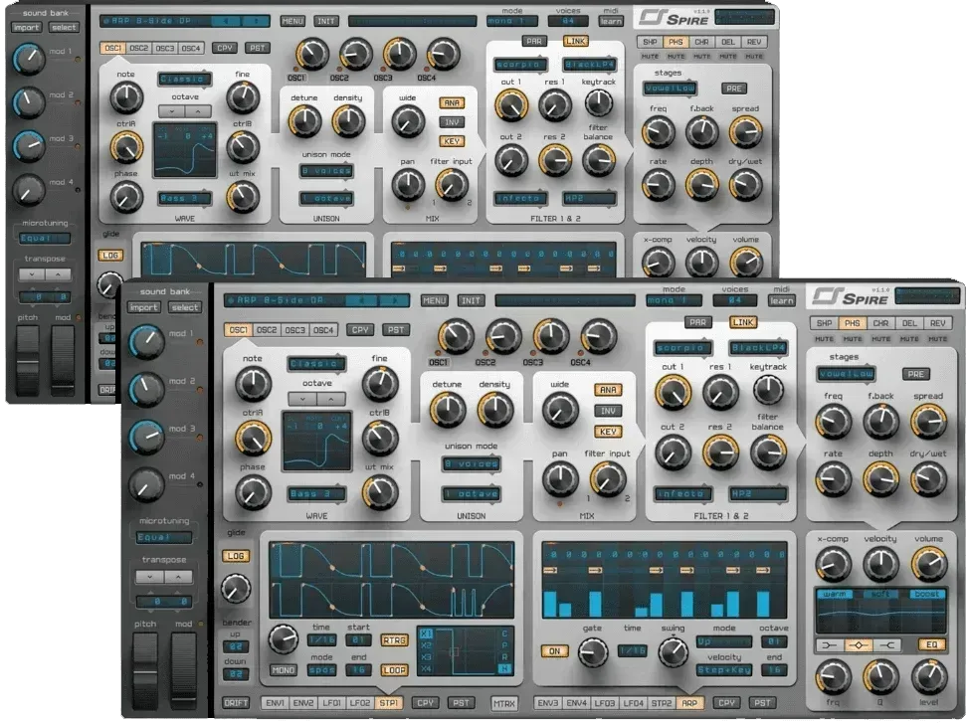The width and height of the screenshot is (967, 724).
Task: Click octave down arrow in front window oscillator
Action: point(302,399)
